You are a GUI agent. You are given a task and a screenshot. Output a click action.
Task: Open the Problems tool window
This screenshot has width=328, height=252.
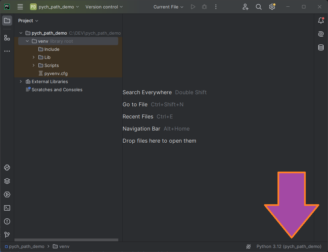click(7, 221)
